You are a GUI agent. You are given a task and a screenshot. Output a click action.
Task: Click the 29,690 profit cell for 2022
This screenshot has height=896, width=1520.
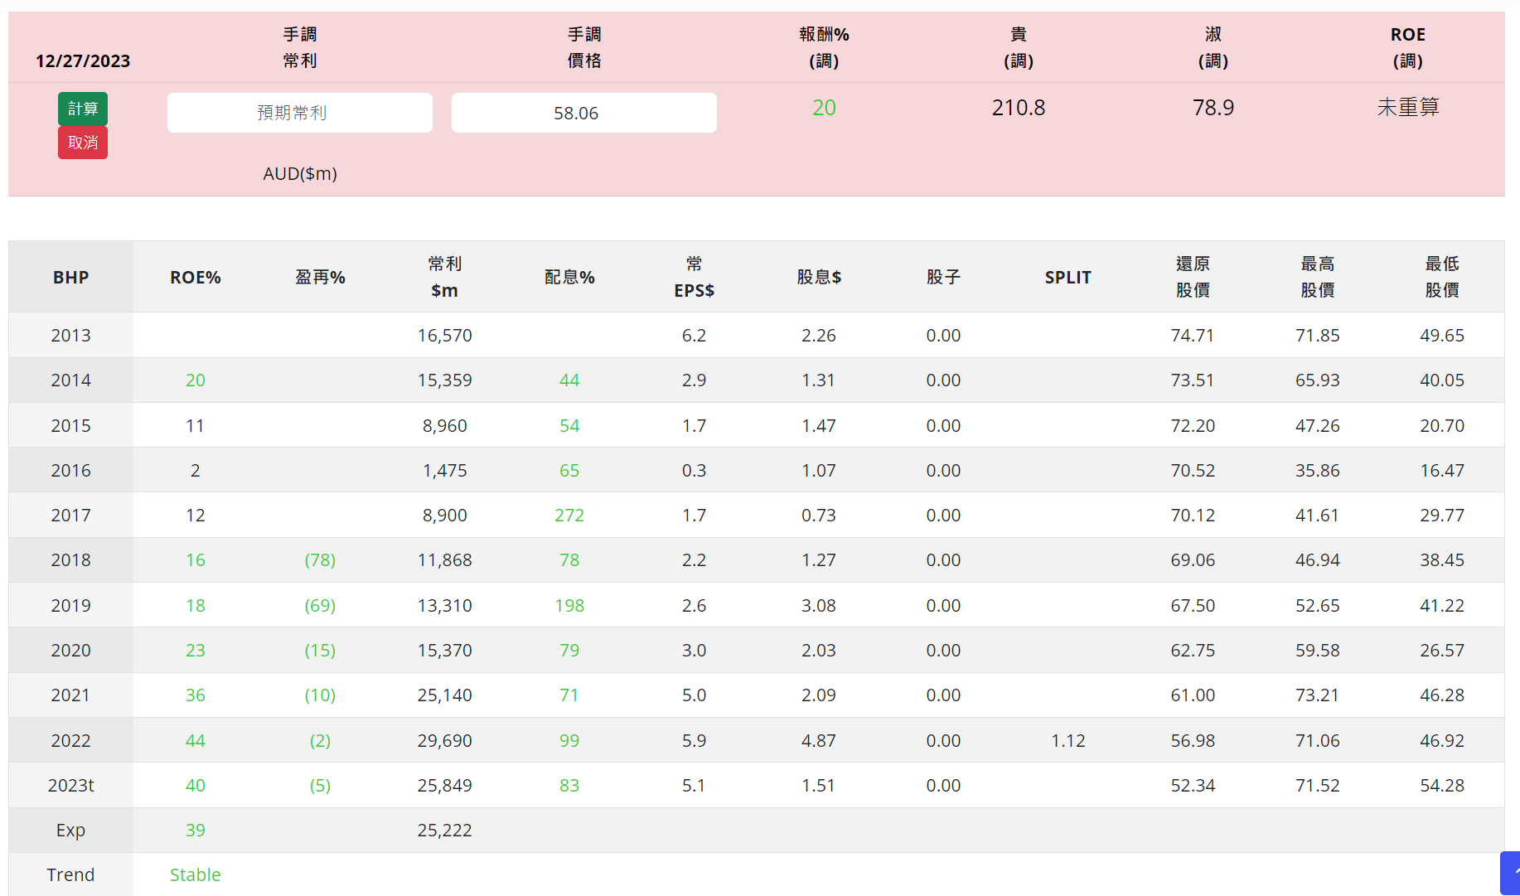pos(445,741)
